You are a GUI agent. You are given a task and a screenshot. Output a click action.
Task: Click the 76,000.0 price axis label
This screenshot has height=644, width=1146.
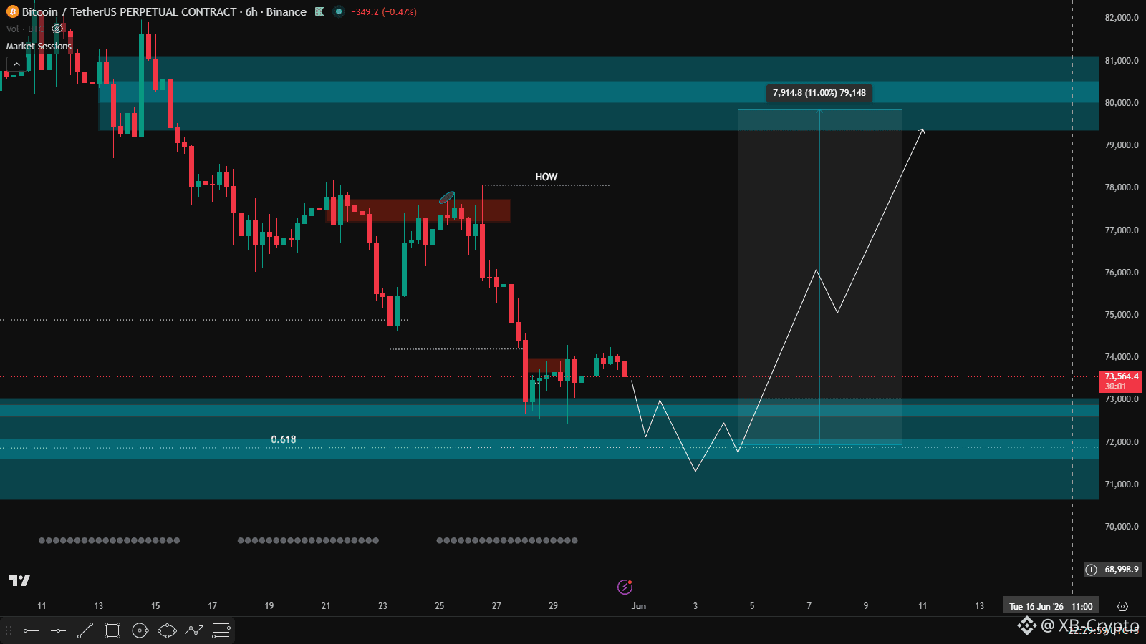(x=1122, y=273)
